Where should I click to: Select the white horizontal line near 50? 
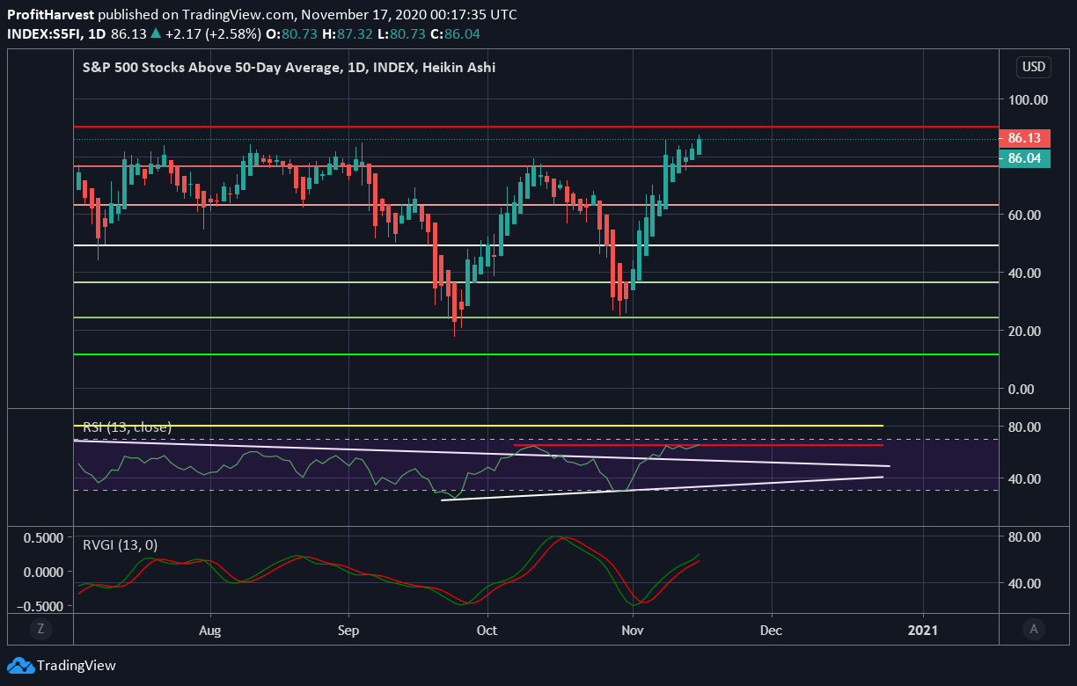click(536, 245)
